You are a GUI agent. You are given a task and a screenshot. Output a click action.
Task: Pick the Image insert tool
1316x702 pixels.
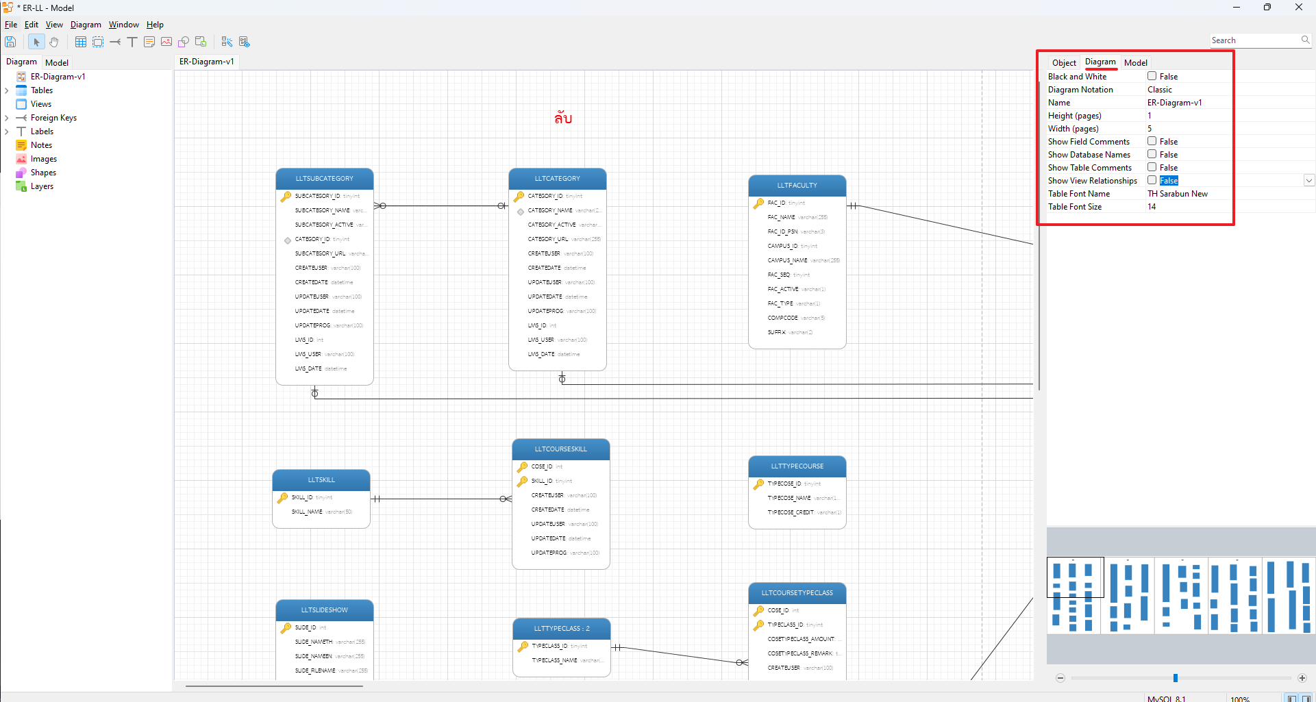pos(166,42)
